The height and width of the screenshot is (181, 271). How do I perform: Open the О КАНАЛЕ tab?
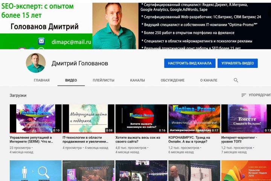(x=209, y=80)
